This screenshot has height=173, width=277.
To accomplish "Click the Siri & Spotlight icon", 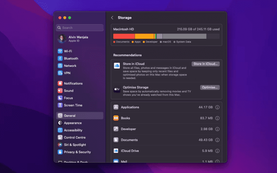I will [60, 145].
